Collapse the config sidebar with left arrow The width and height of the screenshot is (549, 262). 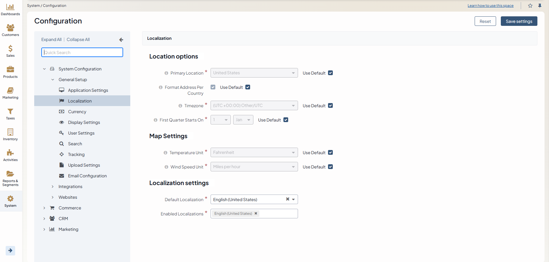pos(121,40)
